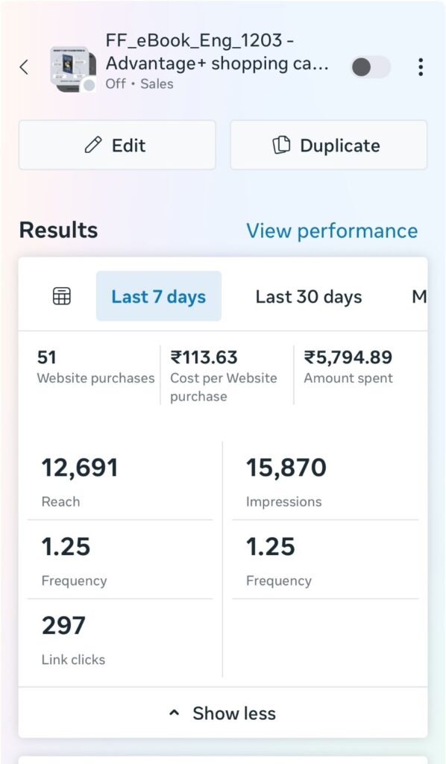The image size is (446, 764).
Task: Select the partially visible M tab
Action: [418, 296]
